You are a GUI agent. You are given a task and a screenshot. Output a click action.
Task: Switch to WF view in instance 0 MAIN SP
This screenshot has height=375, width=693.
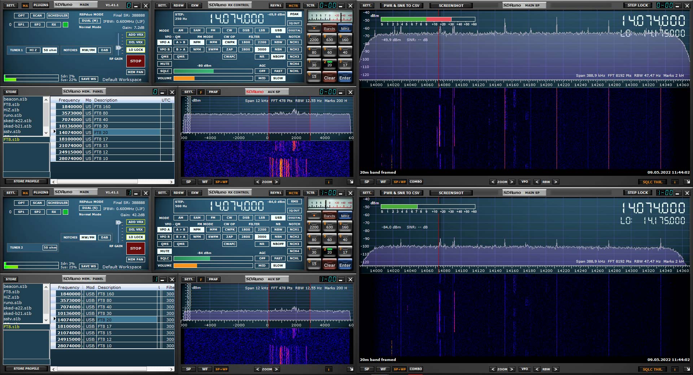click(x=383, y=182)
